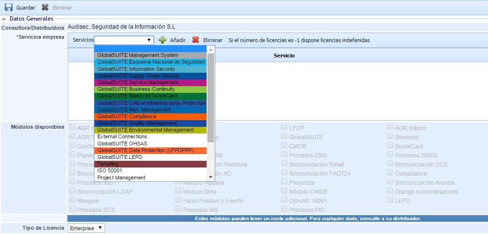The height and width of the screenshot is (234, 488).
Task: Check the AGR Básico module
Action: (x=390, y=128)
